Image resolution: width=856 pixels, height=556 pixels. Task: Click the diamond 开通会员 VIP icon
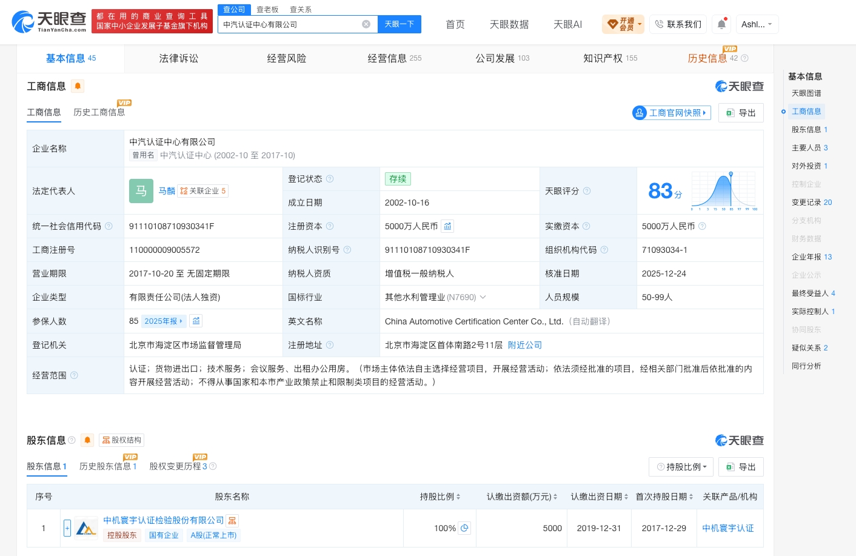pos(613,24)
